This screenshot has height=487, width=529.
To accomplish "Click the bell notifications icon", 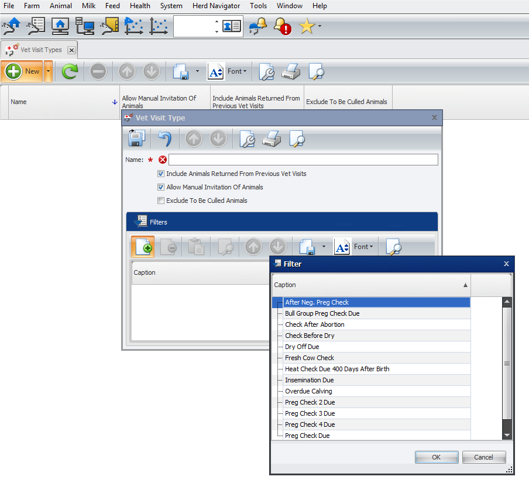I will click(257, 26).
